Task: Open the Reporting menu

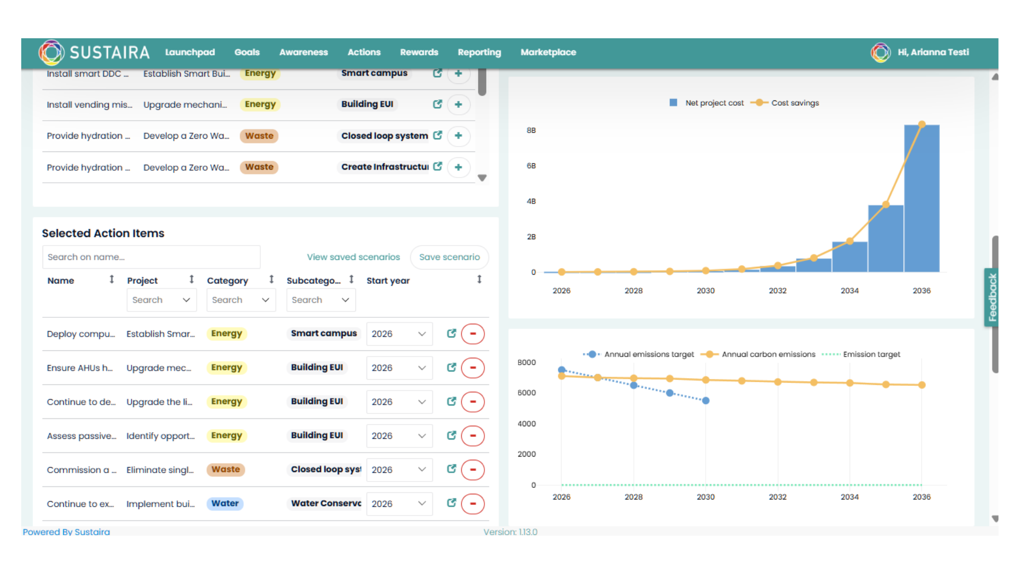Action: (479, 52)
